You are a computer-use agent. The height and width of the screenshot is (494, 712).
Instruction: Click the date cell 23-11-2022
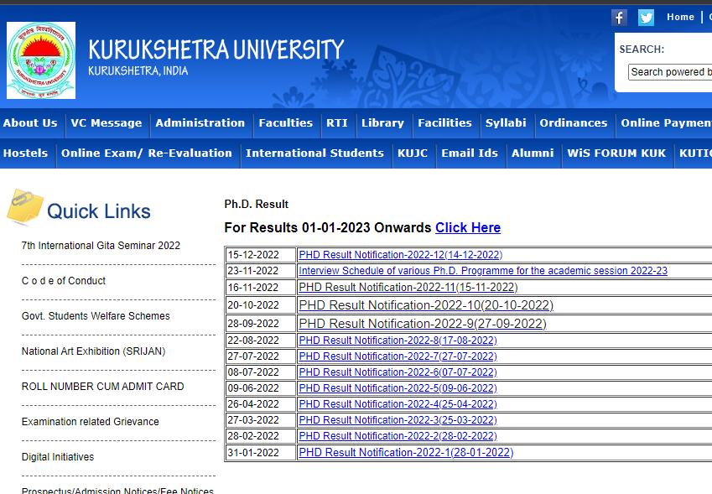pos(261,271)
